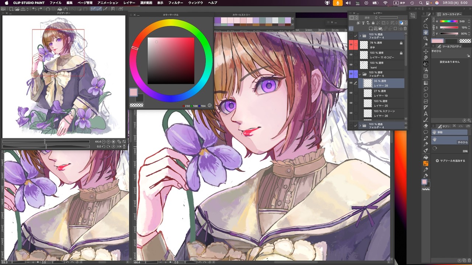This screenshot has height=265, width=472.
Task: Select the レイヤー 28 layer row
Action: pyautogui.click(x=381, y=83)
